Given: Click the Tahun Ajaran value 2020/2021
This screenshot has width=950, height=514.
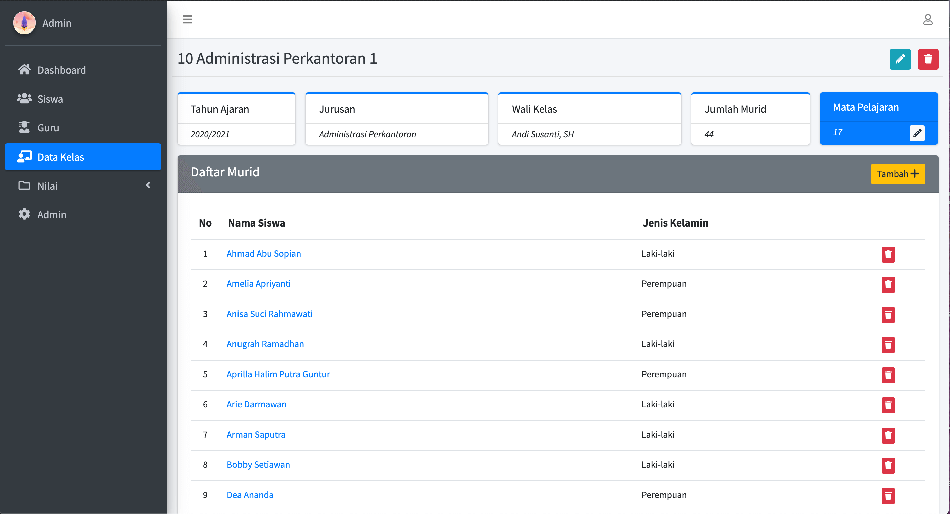Looking at the screenshot, I should pyautogui.click(x=210, y=134).
